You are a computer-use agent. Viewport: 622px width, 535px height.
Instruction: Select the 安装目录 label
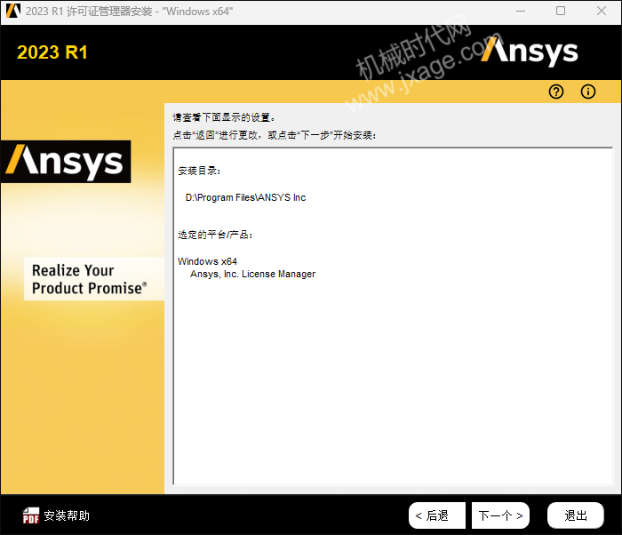point(199,171)
